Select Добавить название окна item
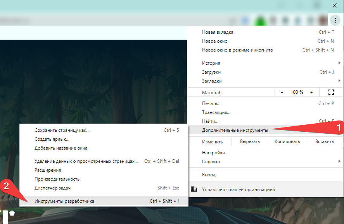344x224 pixels. (x=104, y=148)
